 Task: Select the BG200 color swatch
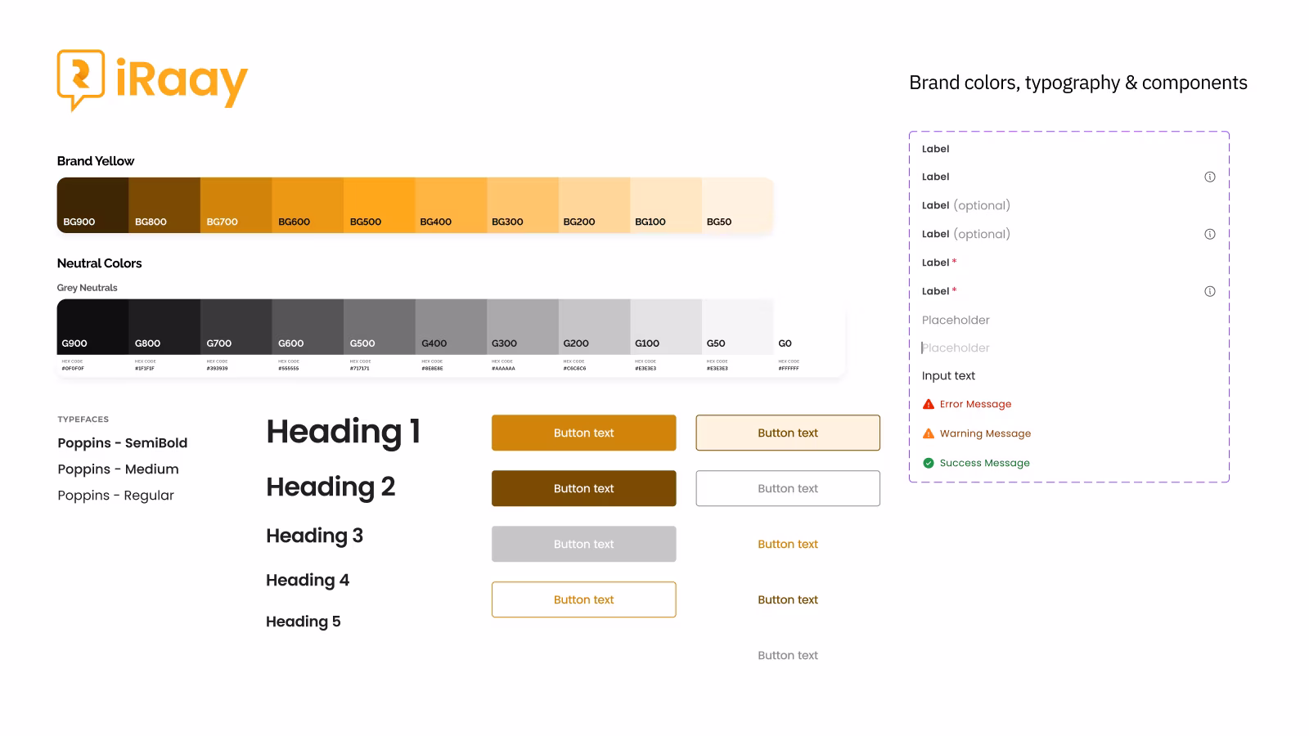pyautogui.click(x=595, y=205)
